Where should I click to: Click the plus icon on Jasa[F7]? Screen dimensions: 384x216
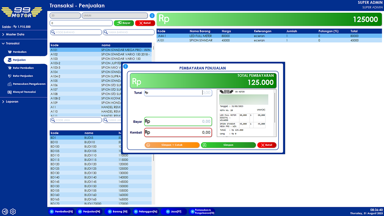tap(168, 212)
